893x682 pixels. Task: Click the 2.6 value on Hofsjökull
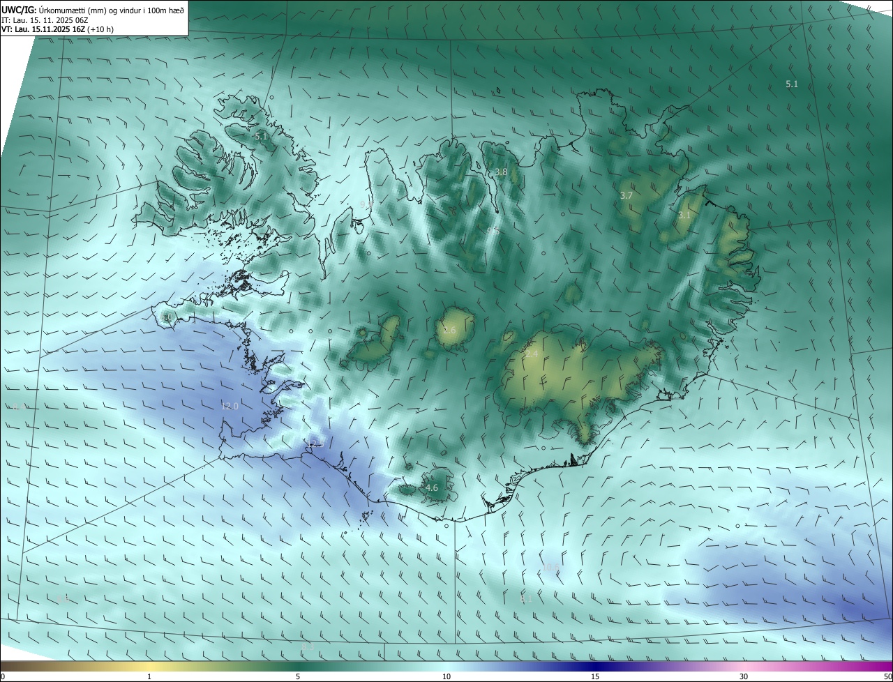[x=449, y=330]
